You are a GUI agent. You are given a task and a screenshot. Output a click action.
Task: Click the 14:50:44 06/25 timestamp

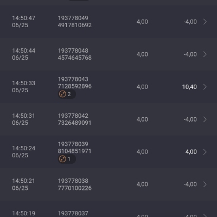point(24,54)
